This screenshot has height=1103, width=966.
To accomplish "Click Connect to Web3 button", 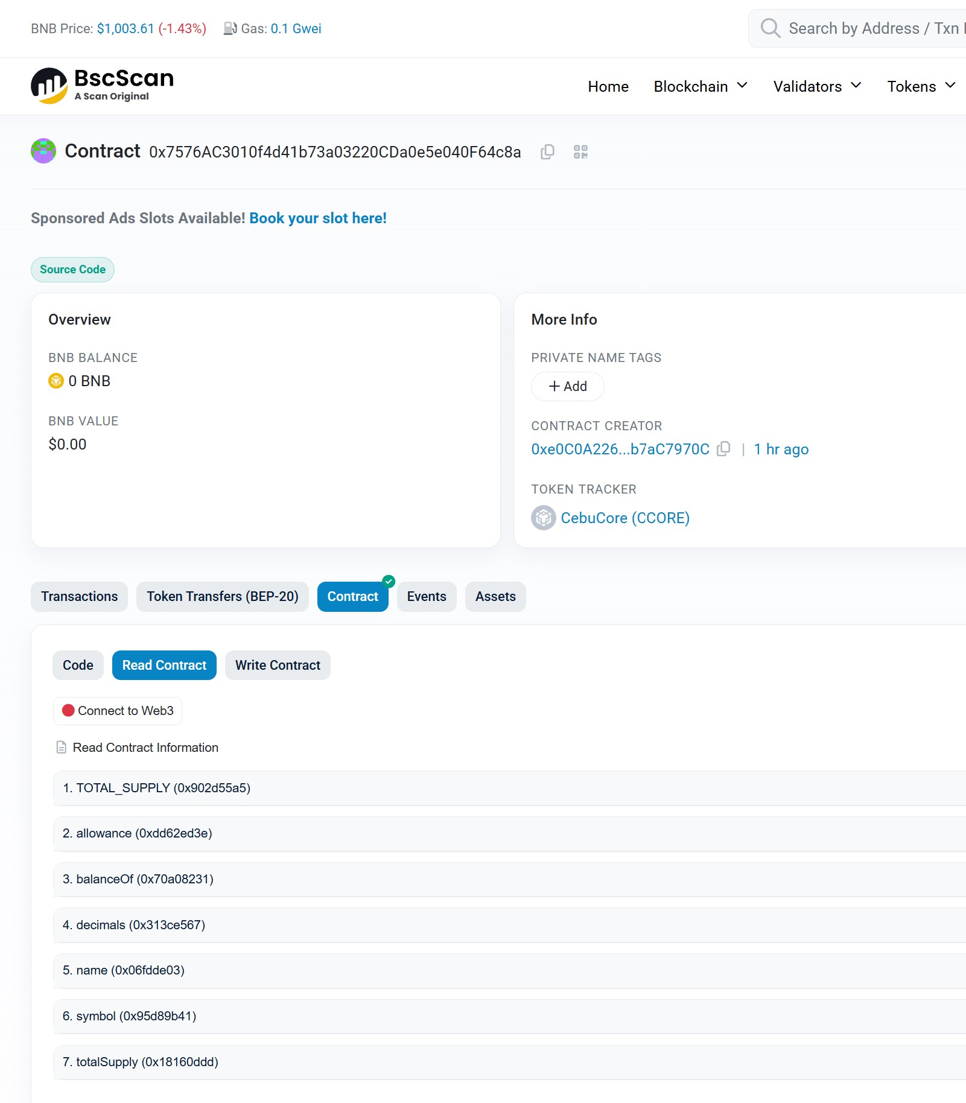I will coord(118,711).
